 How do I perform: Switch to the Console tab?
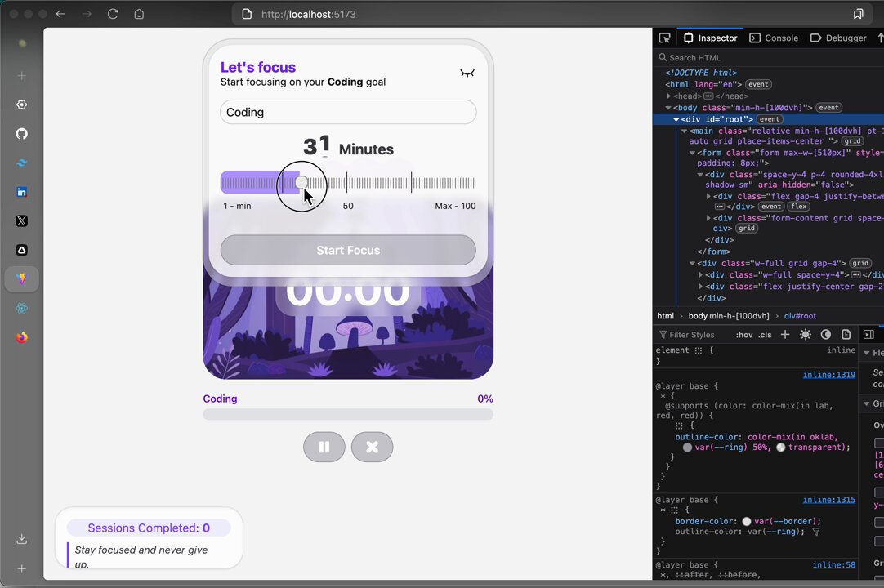pos(774,38)
